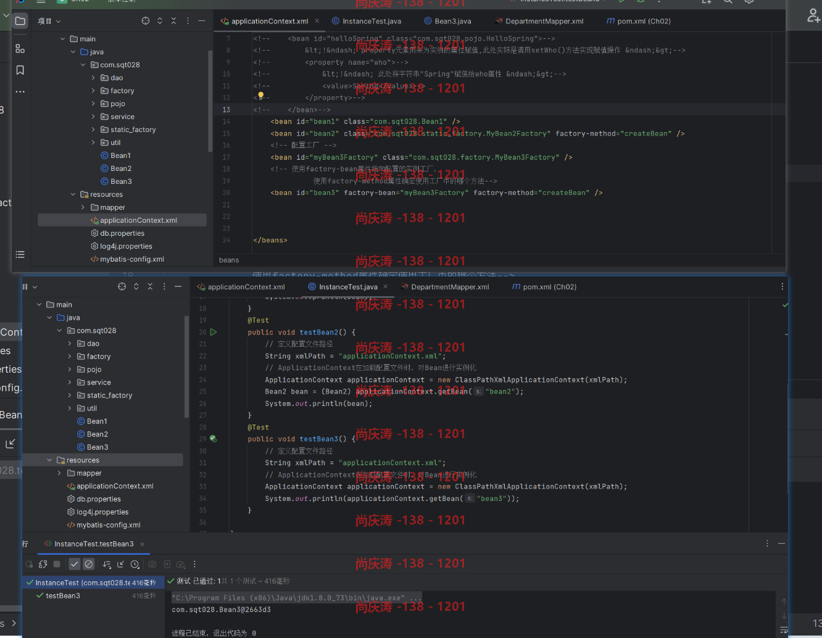Expand mapper folder in upper tree
Viewport: 822px width, 638px height.
[x=83, y=207]
